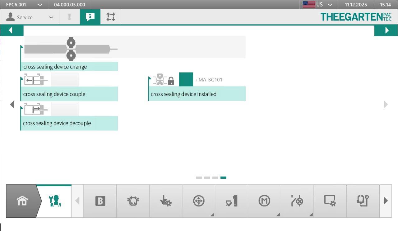The width and height of the screenshot is (398, 231).
Task: Open the screen with gear display settings icon
Action: (330, 201)
